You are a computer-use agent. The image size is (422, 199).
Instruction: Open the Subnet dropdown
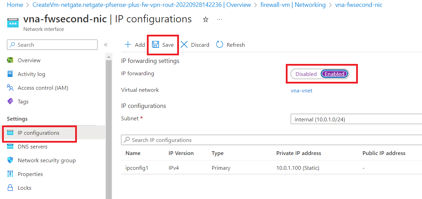[356, 120]
